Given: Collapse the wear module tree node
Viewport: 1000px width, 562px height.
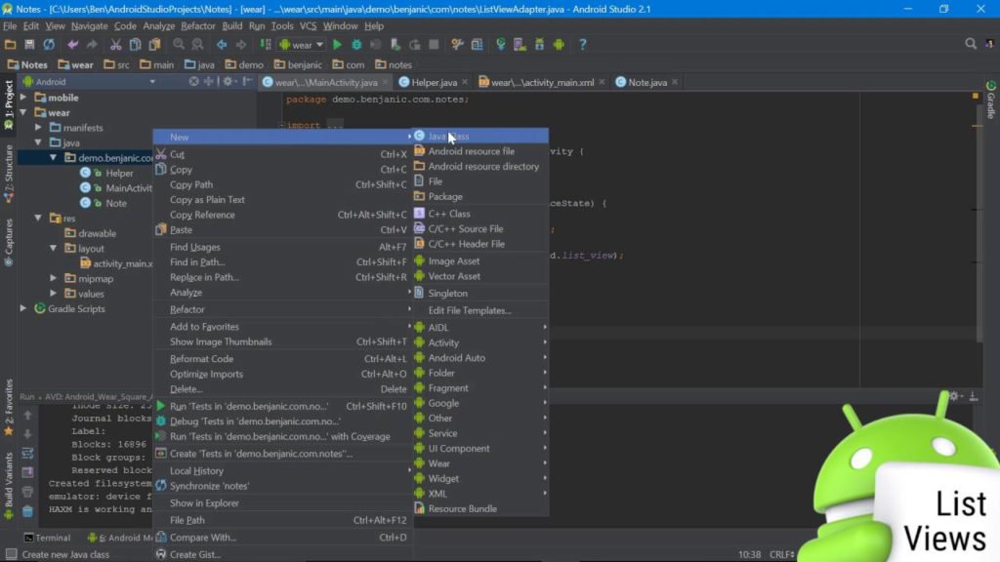Looking at the screenshot, I should pyautogui.click(x=23, y=113).
